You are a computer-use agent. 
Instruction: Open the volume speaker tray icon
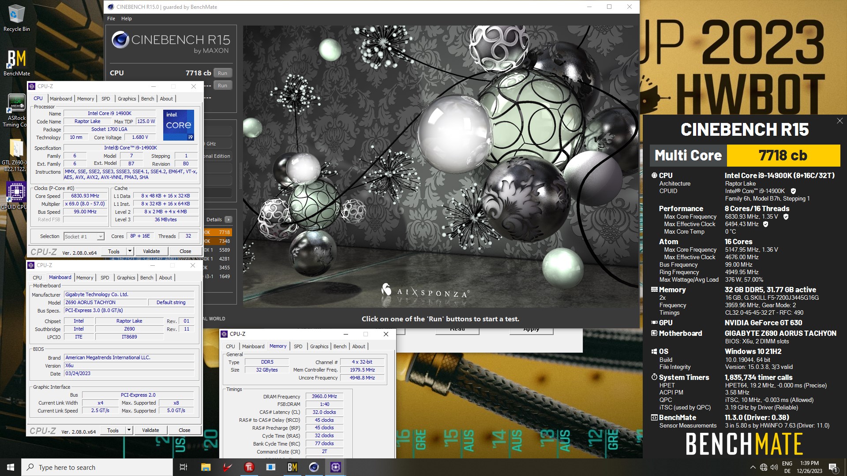(774, 467)
